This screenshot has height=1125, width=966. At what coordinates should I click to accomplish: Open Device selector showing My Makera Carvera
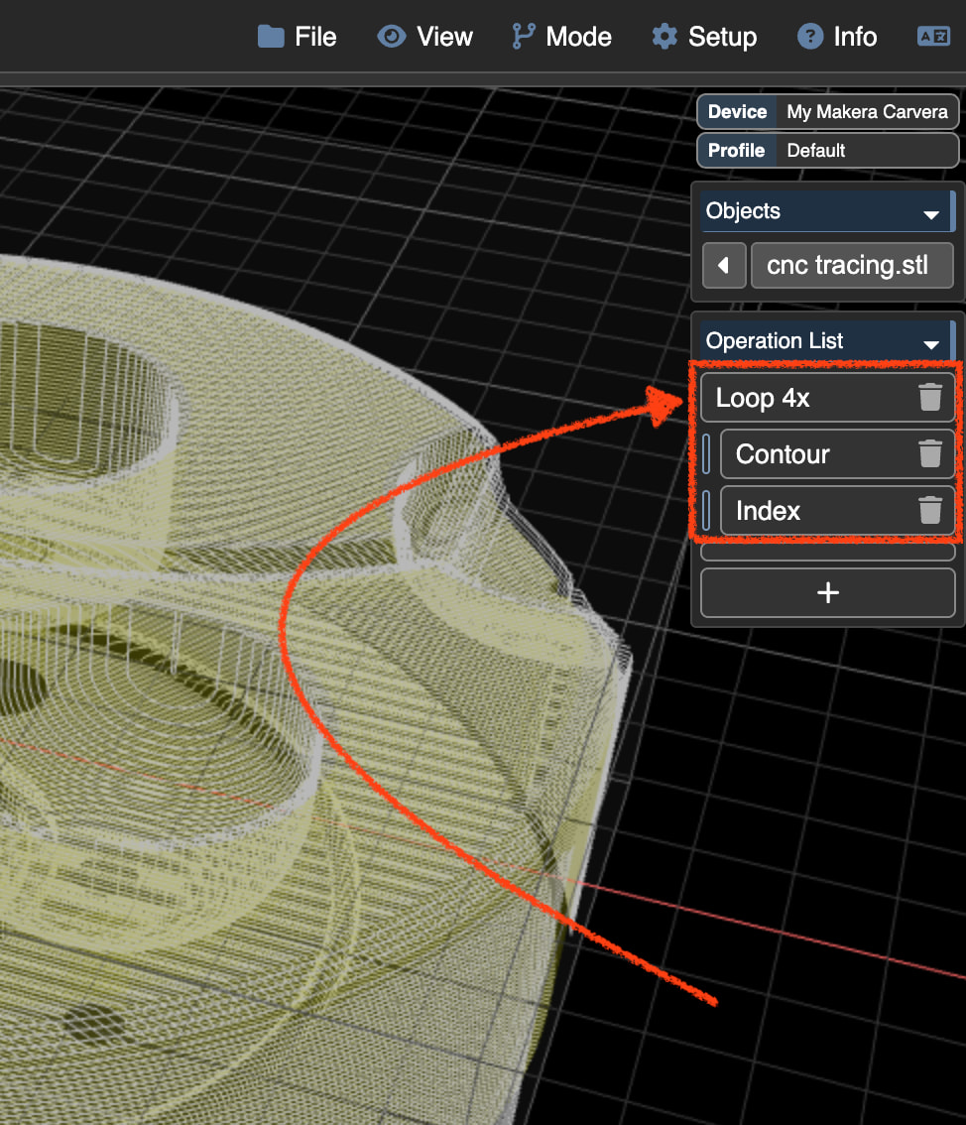click(866, 112)
